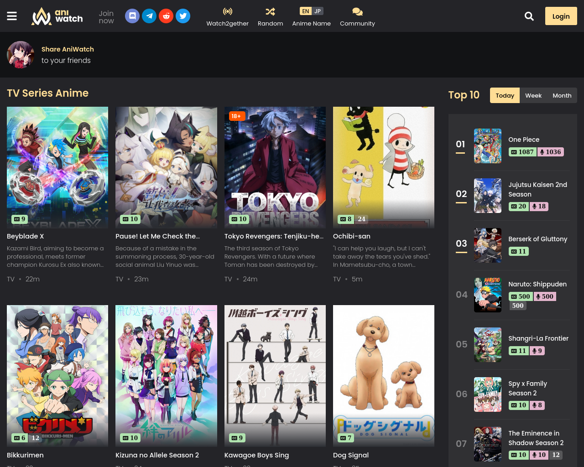Viewport: 584px width, 467px height.
Task: Open Shangri-La Frontier link
Action: [538, 338]
